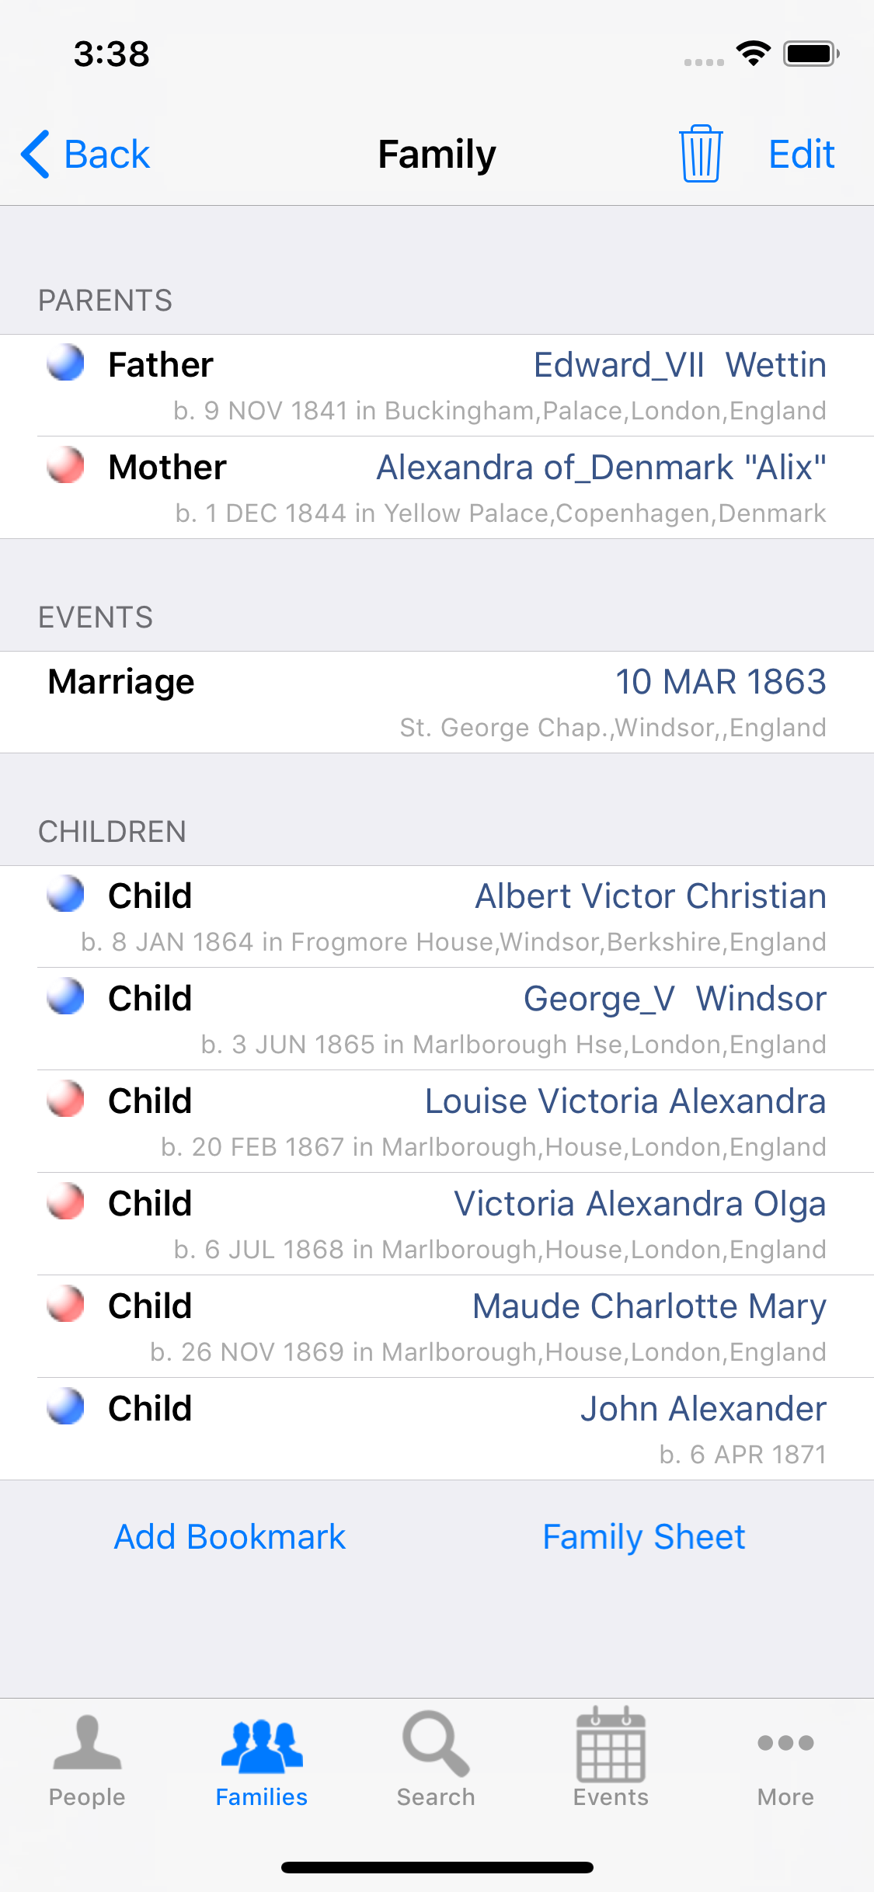This screenshot has height=1892, width=874.
Task: Select child Albert Victor Christian
Action: tap(650, 896)
